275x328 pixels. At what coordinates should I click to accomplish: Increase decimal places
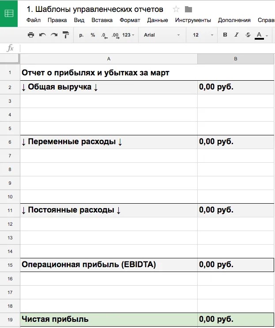pyautogui.click(x=115, y=35)
